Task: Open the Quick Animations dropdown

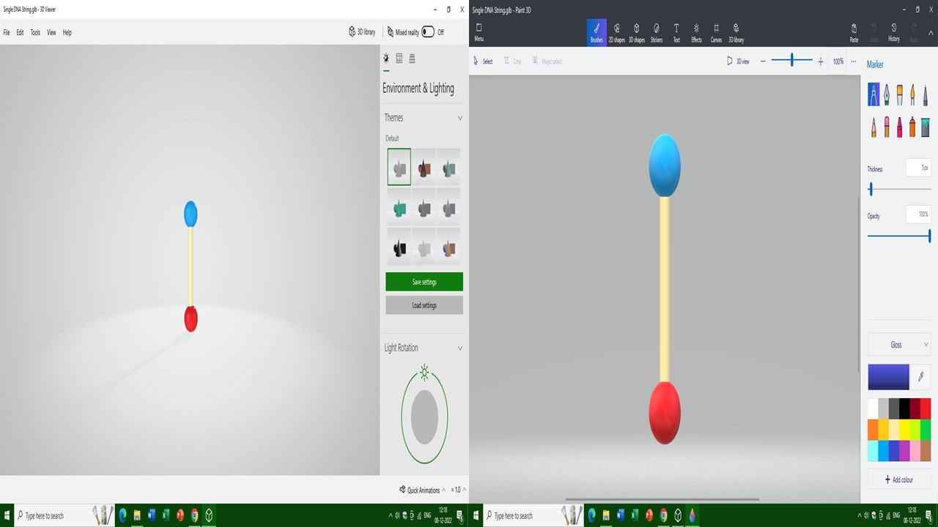Action: point(423,490)
